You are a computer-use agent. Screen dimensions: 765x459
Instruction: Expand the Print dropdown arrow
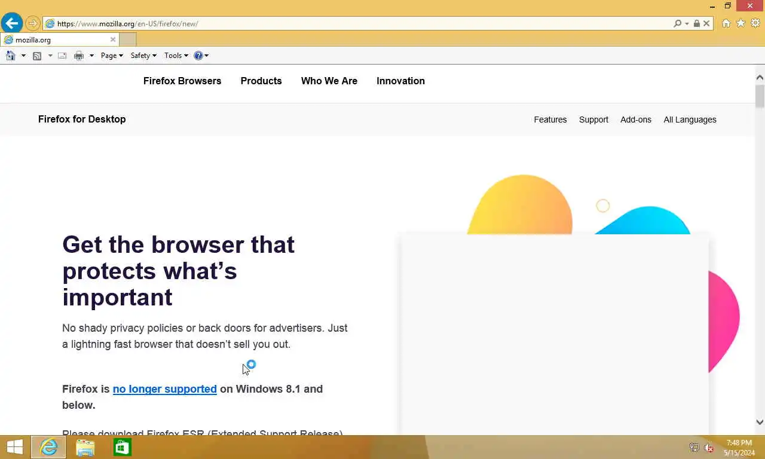(91, 56)
